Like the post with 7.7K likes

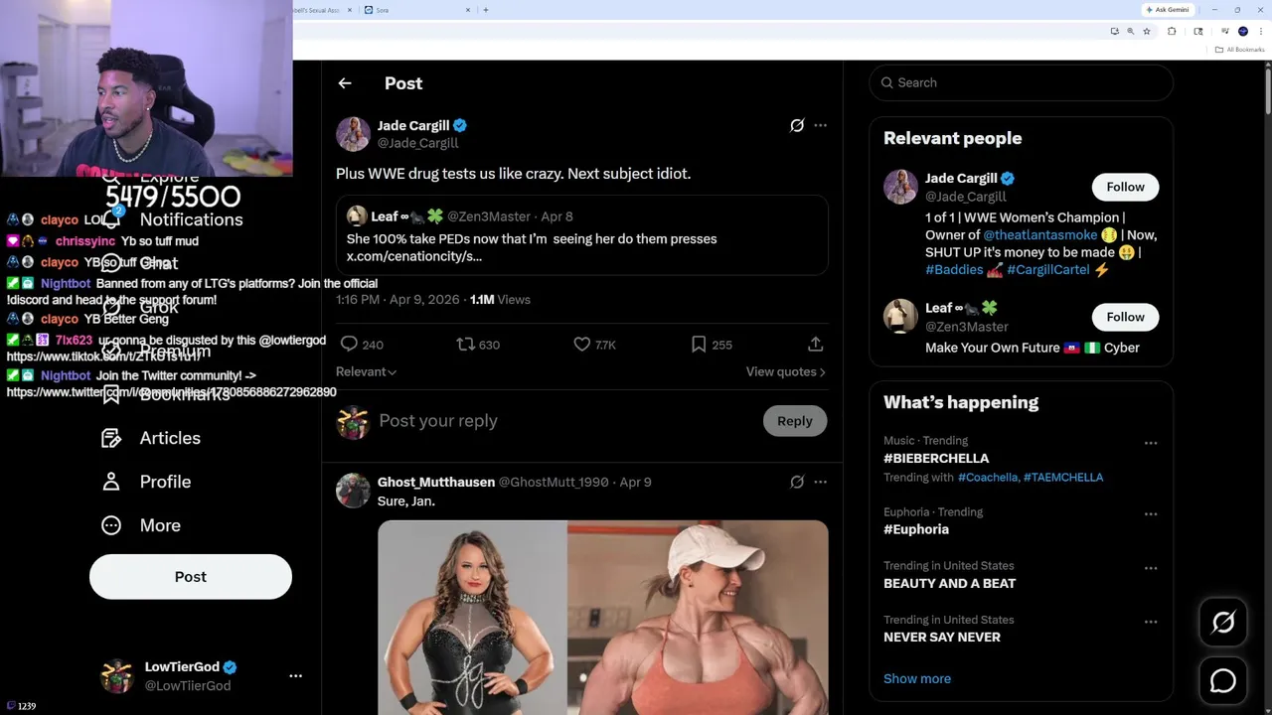582,344
